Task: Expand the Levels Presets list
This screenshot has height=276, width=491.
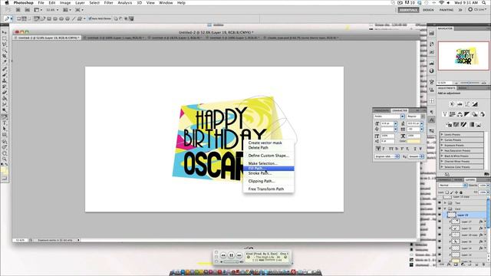Action: [x=442, y=135]
